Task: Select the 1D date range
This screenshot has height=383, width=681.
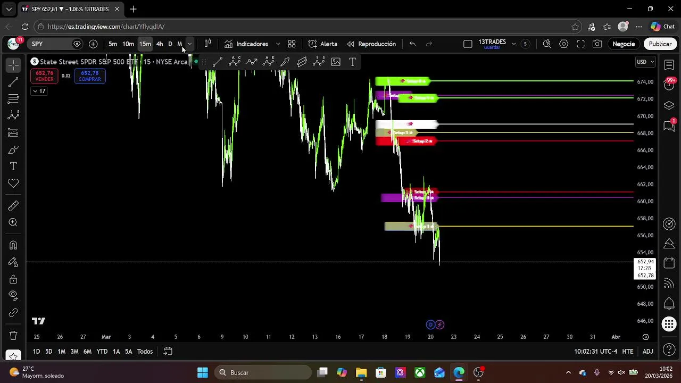Action: [x=36, y=352]
